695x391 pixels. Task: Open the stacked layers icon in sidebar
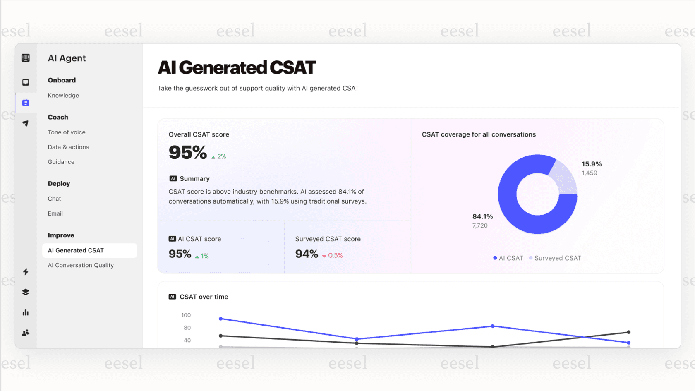coord(26,292)
